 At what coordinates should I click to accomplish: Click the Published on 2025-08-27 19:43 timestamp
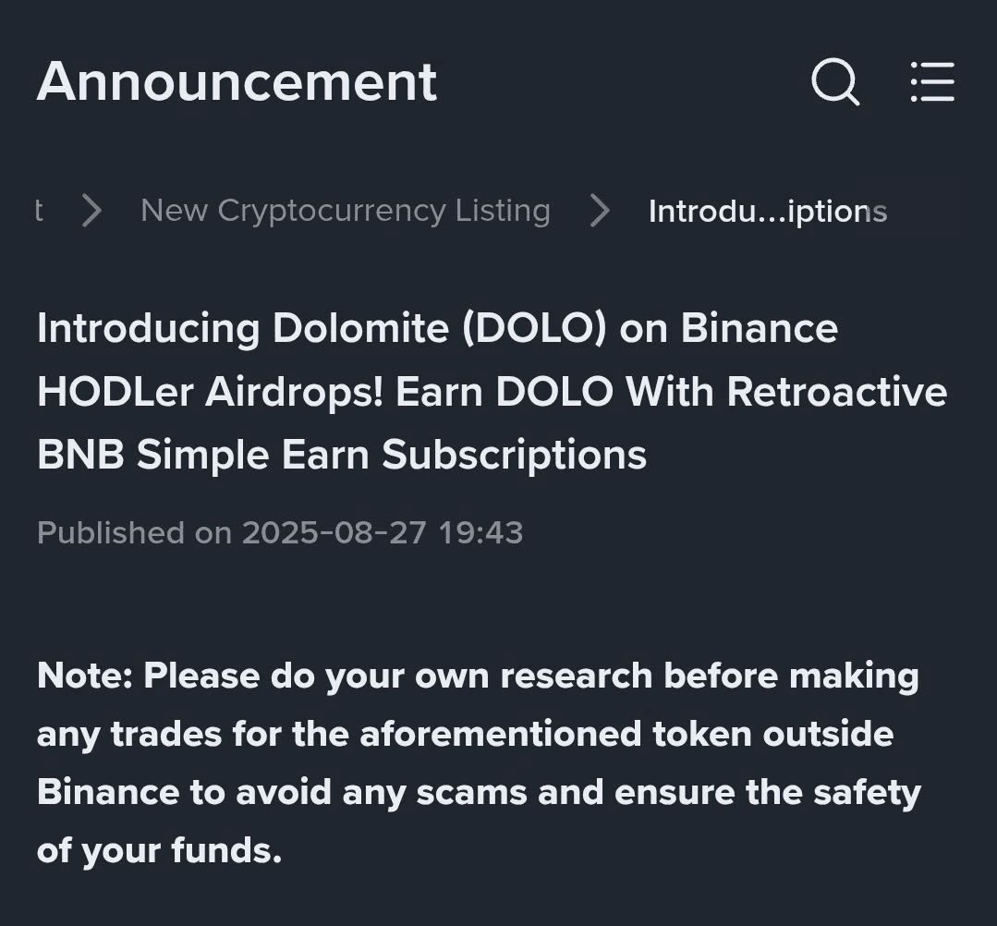(280, 532)
